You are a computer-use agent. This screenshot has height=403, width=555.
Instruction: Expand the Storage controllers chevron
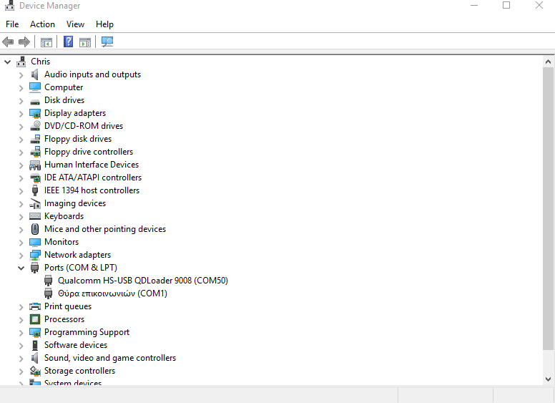tap(21, 372)
